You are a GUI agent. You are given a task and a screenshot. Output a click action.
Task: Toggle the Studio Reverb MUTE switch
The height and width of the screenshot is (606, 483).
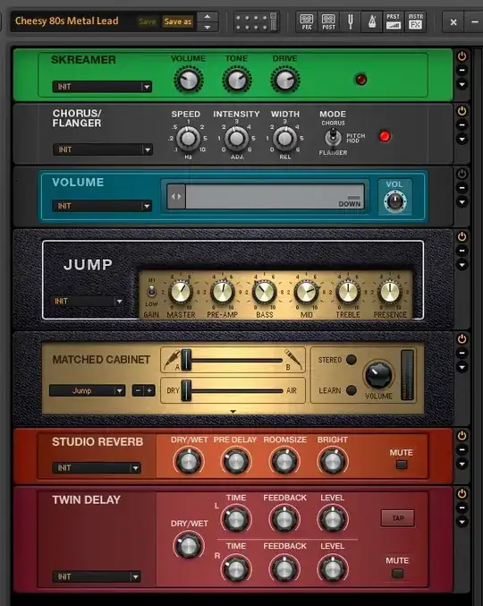click(402, 465)
